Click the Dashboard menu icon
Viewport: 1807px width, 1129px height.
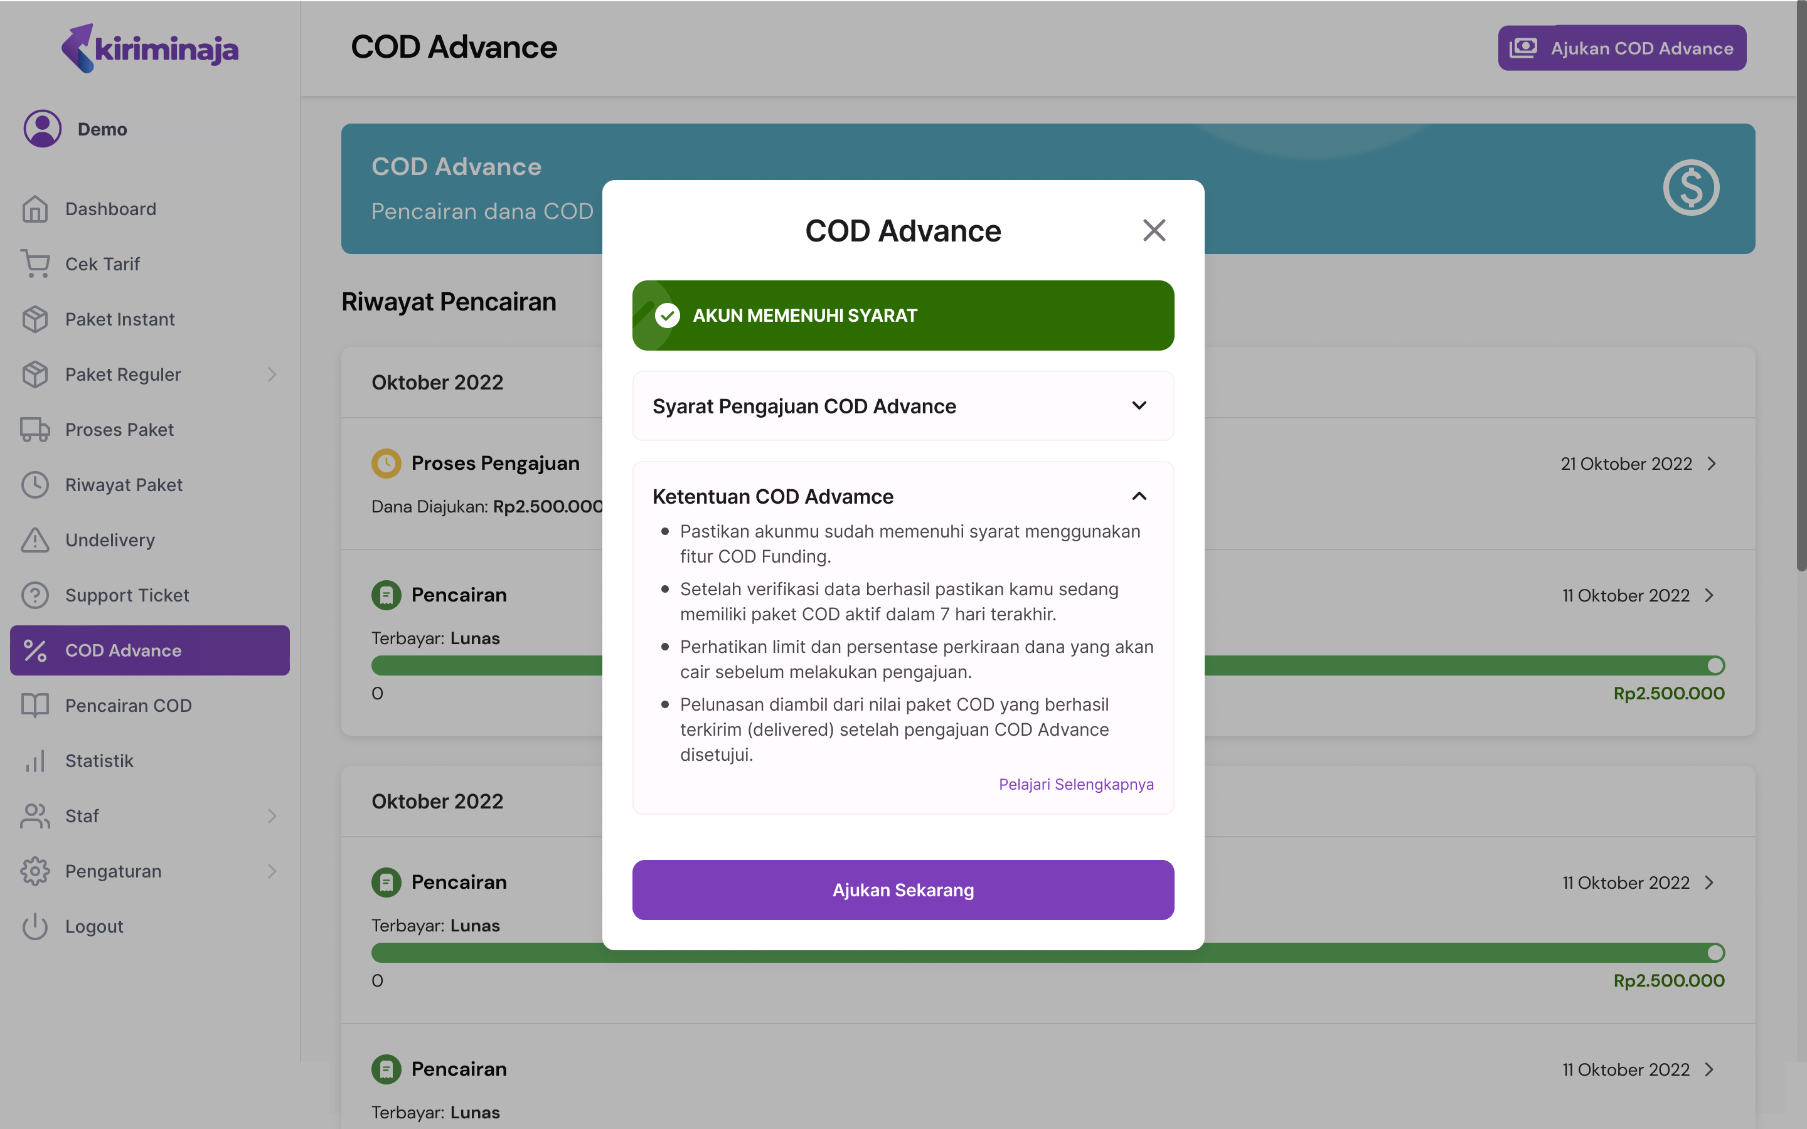pyautogui.click(x=35, y=208)
